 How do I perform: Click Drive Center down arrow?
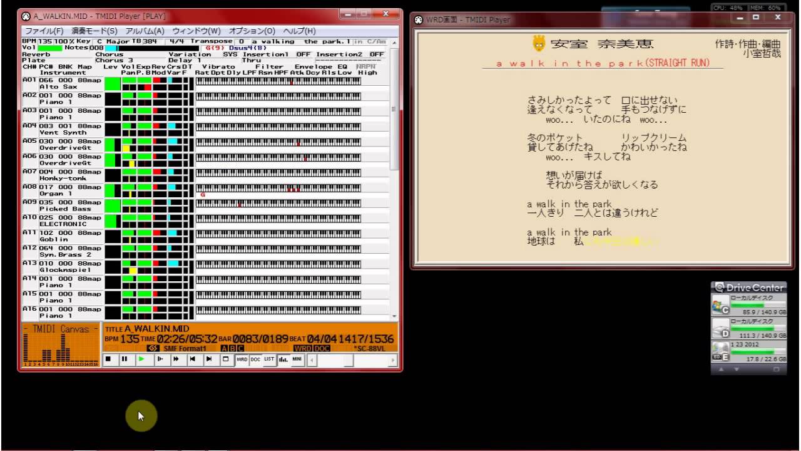click(x=737, y=370)
